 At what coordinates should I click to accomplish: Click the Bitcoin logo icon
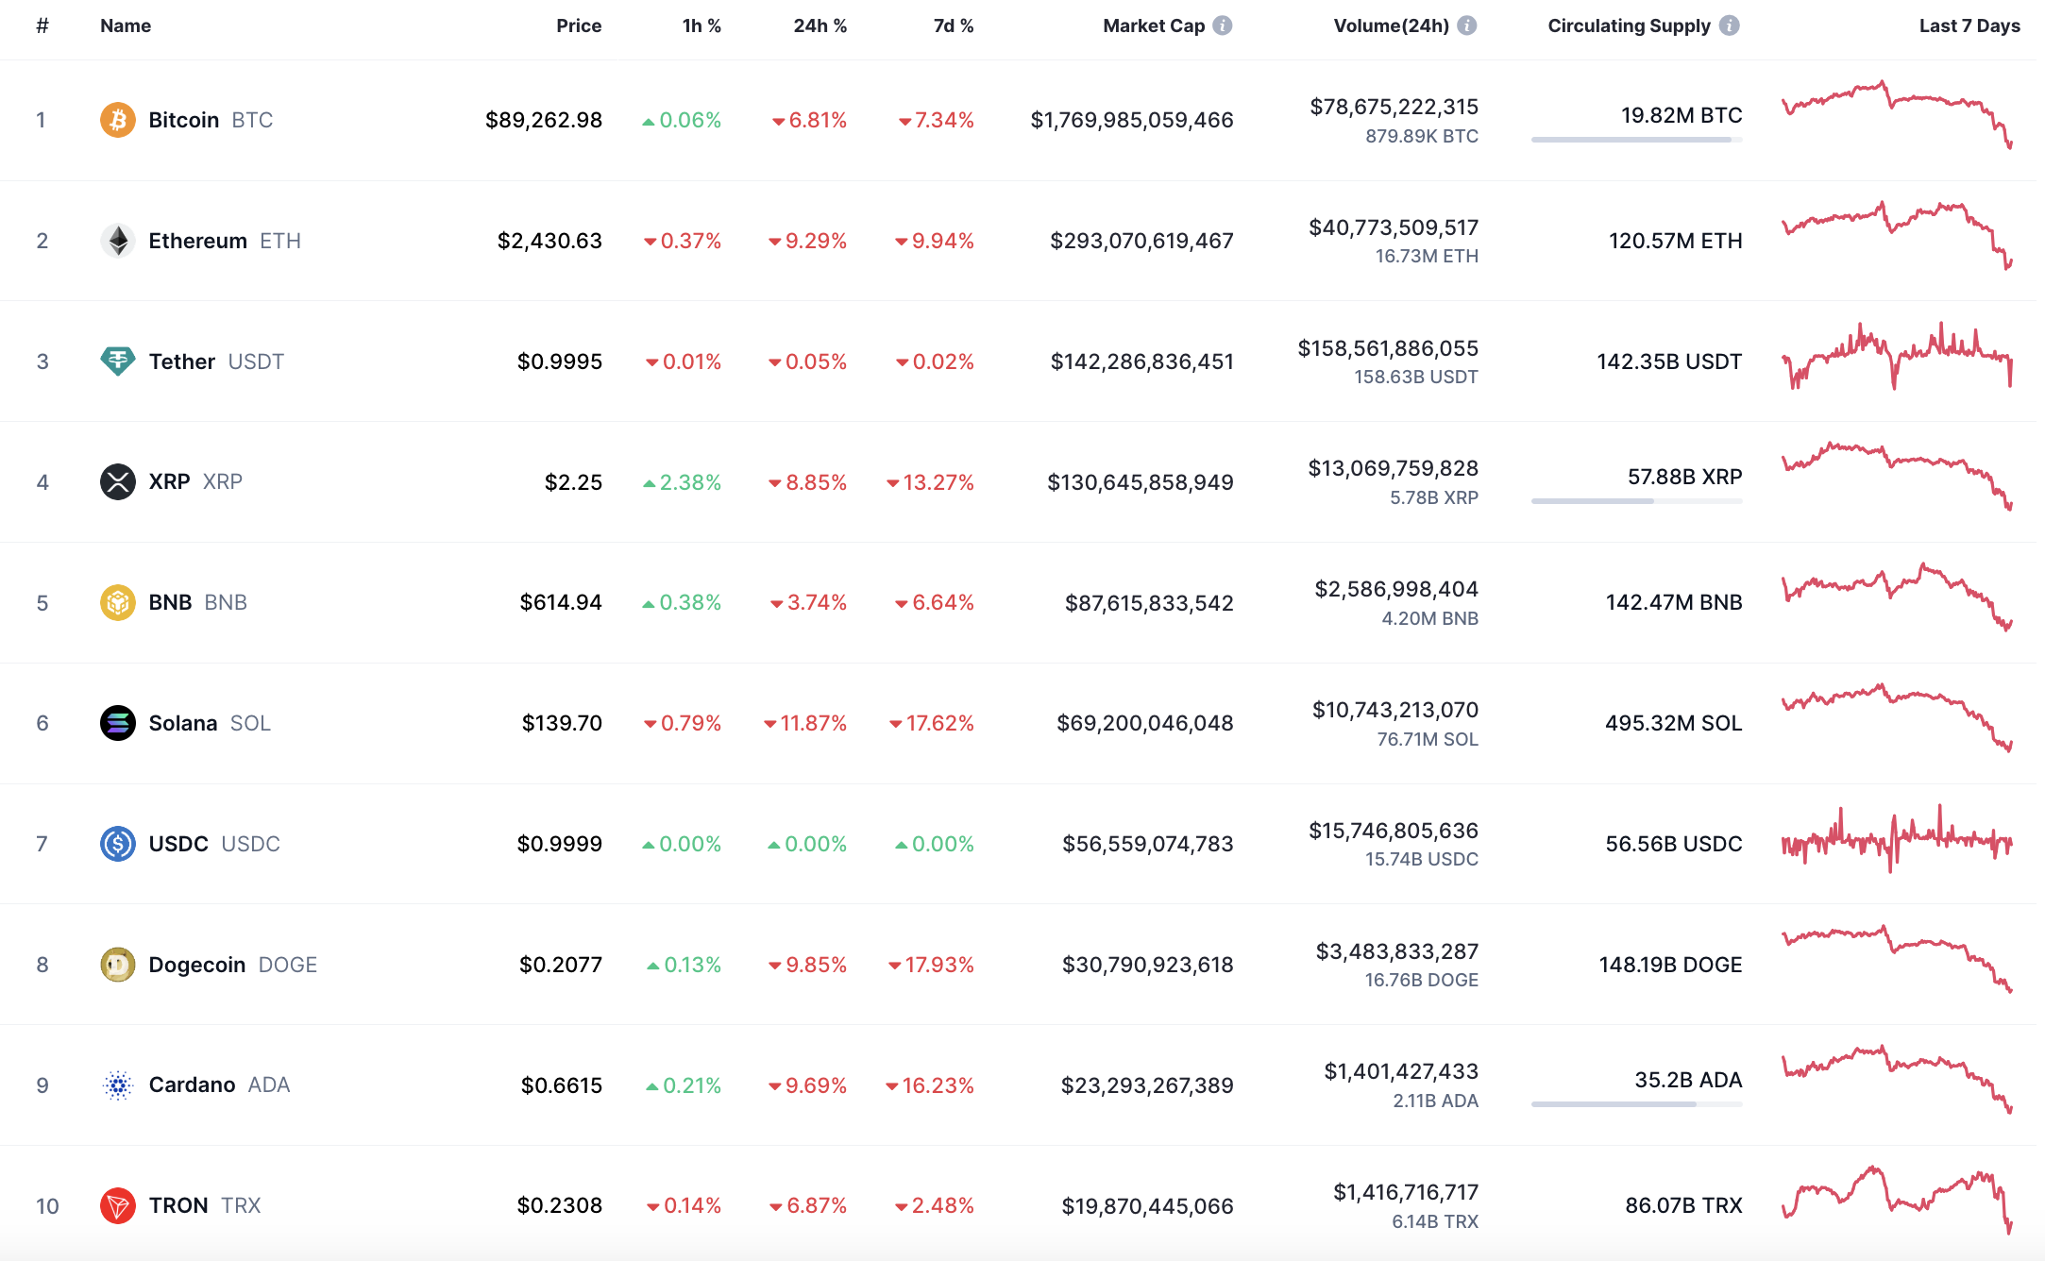(118, 120)
